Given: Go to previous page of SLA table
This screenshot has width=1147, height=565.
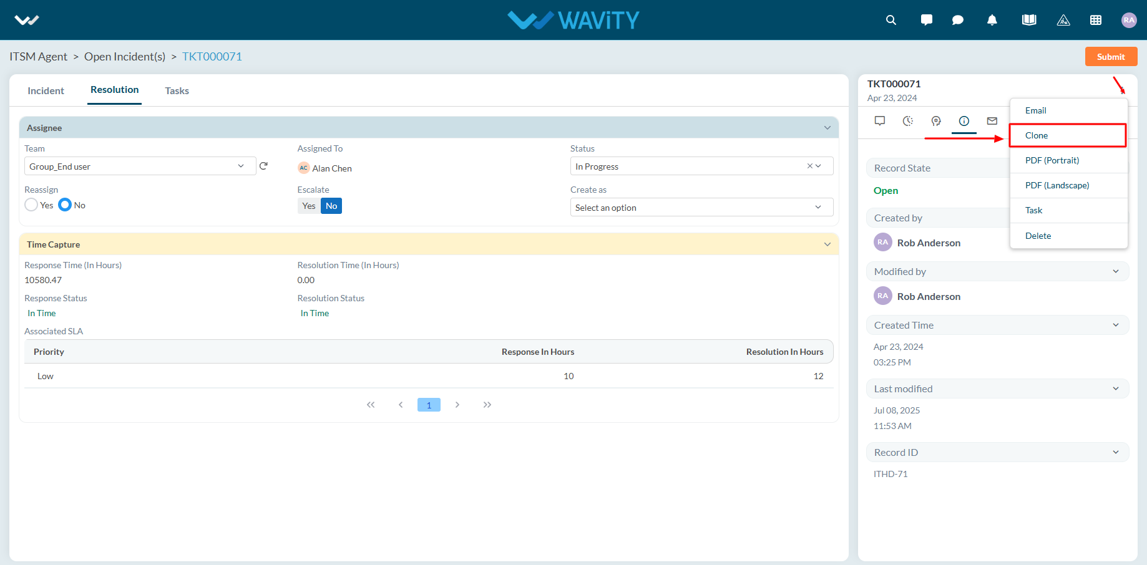Looking at the screenshot, I should tap(401, 405).
